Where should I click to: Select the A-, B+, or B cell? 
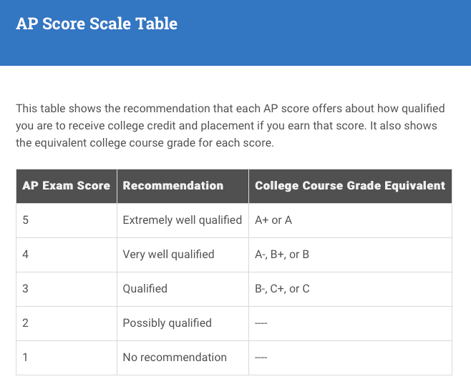point(350,255)
